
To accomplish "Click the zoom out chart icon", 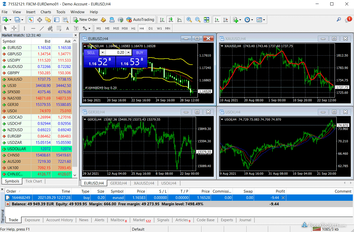I will click(x=198, y=20).
